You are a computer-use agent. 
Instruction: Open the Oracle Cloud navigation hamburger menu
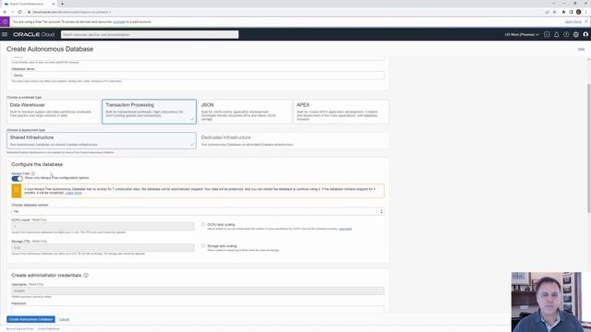pyautogui.click(x=5, y=34)
